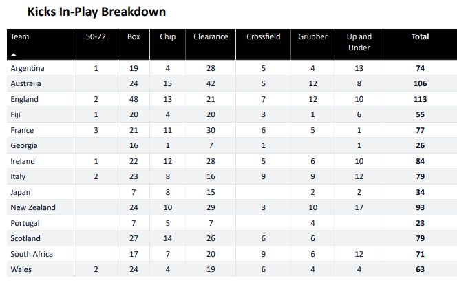Select the Grubber column header
The height and width of the screenshot is (283, 457).
(313, 37)
